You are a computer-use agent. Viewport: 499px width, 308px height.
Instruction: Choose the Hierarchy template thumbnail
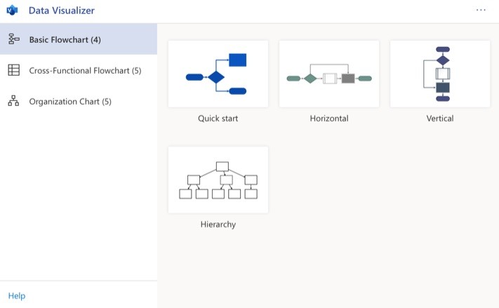218,180
